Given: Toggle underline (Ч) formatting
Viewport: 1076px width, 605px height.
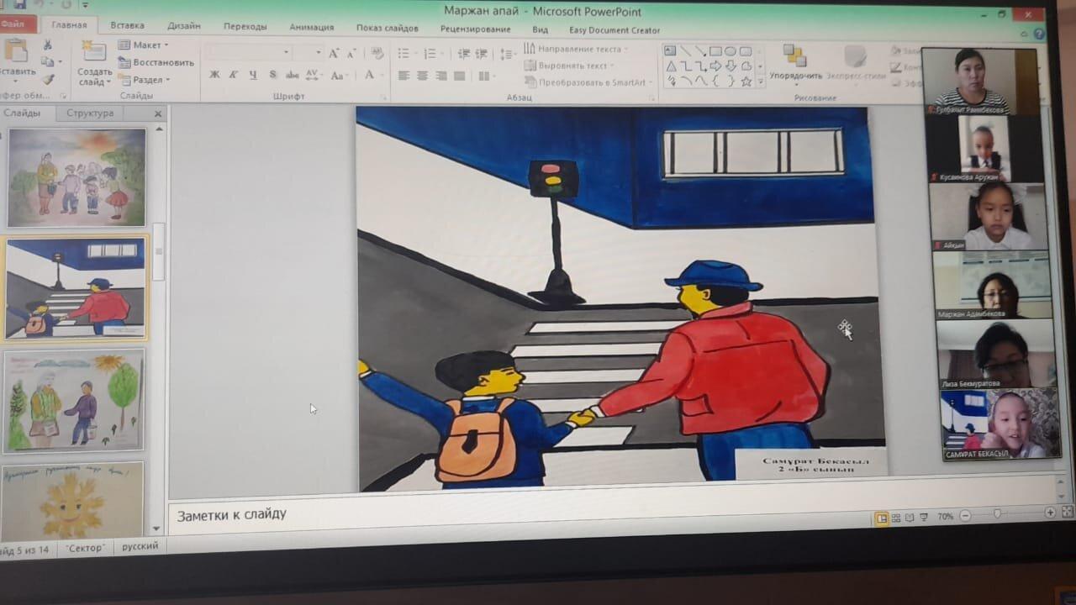Looking at the screenshot, I should coord(252,75).
